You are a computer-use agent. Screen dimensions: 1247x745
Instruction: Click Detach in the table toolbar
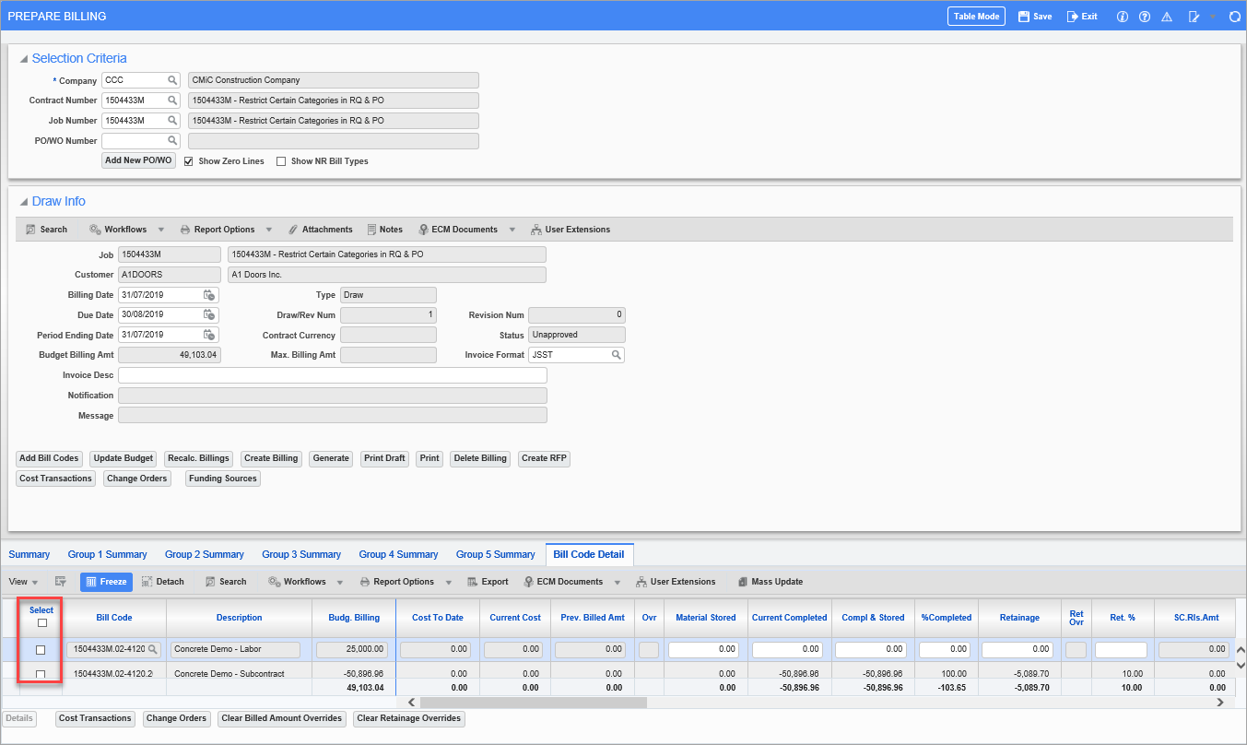(x=162, y=582)
